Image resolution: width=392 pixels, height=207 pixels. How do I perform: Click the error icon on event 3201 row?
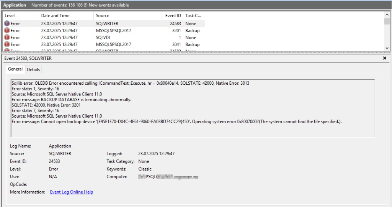point(7,31)
